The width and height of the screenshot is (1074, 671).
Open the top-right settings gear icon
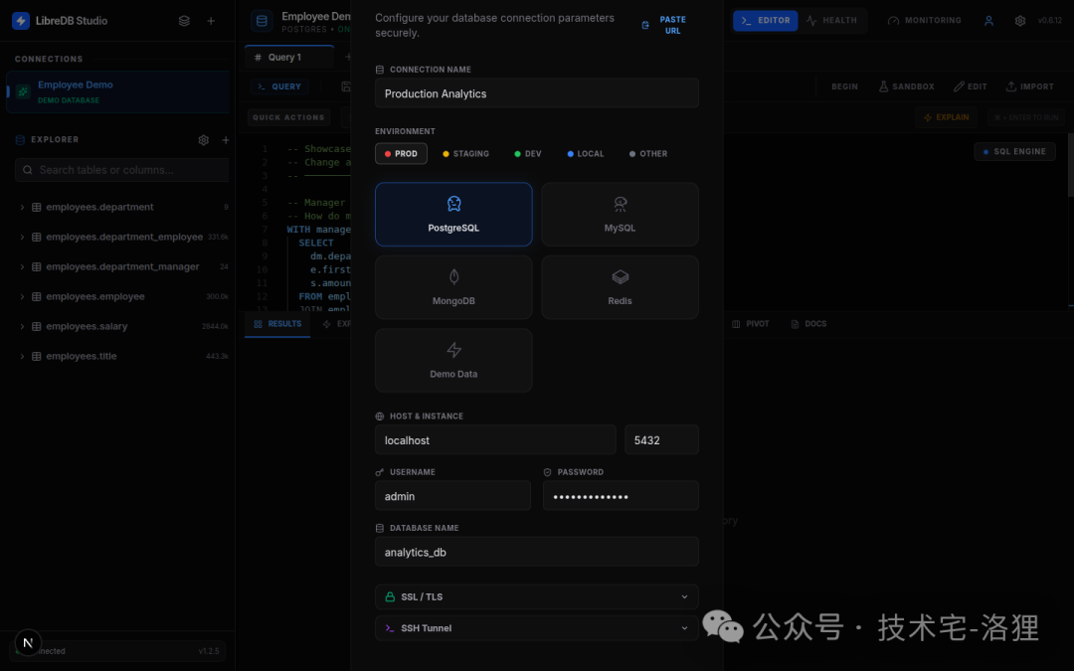[x=1020, y=21]
